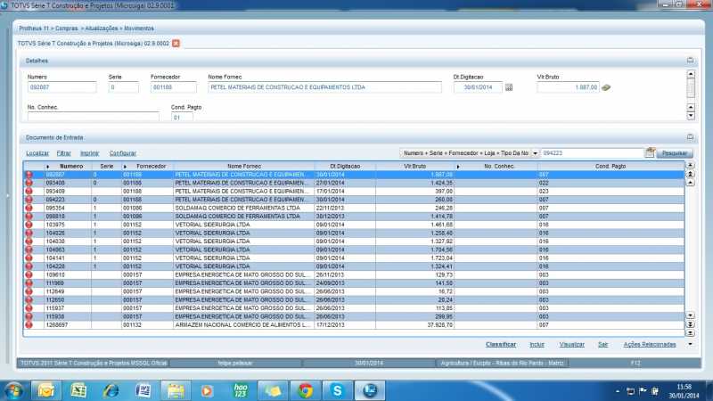This screenshot has width=713, height=401.
Task: Click the red status icon for row 1268697
Action: click(29, 325)
